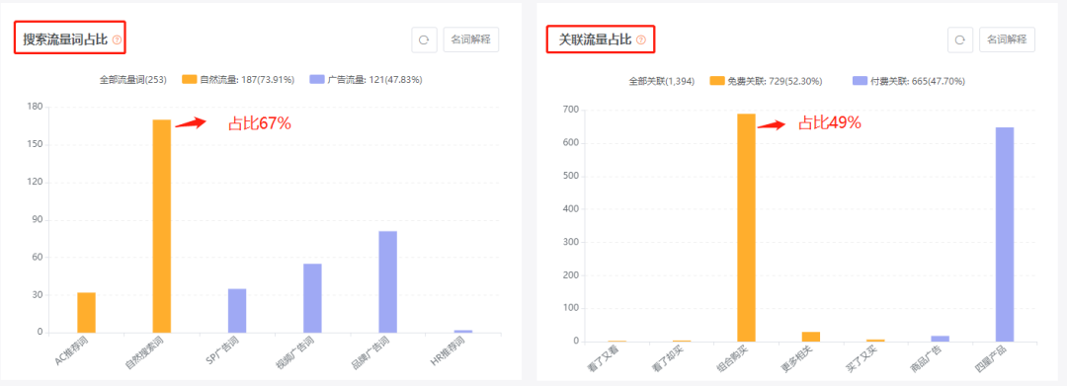This screenshot has width=1067, height=386.
Task: Toggle 免费关联 legend series
Action: tap(767, 81)
